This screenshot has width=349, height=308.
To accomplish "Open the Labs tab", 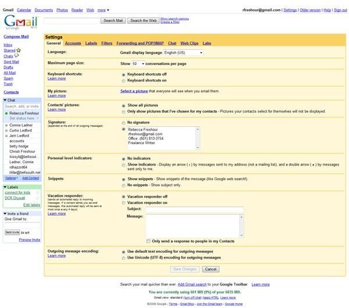I will 206,43.
